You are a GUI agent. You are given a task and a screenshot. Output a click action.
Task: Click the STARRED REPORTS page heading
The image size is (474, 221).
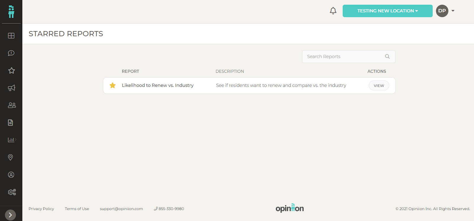coord(66,34)
